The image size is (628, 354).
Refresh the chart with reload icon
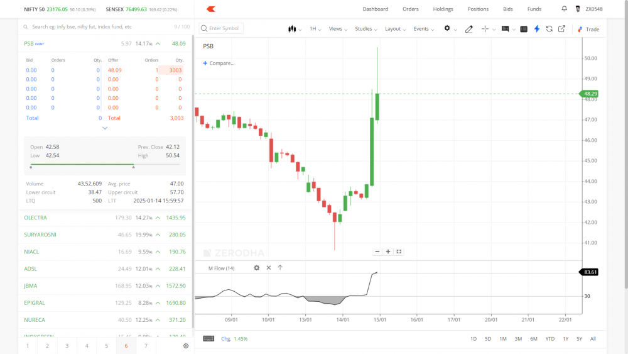(549, 29)
